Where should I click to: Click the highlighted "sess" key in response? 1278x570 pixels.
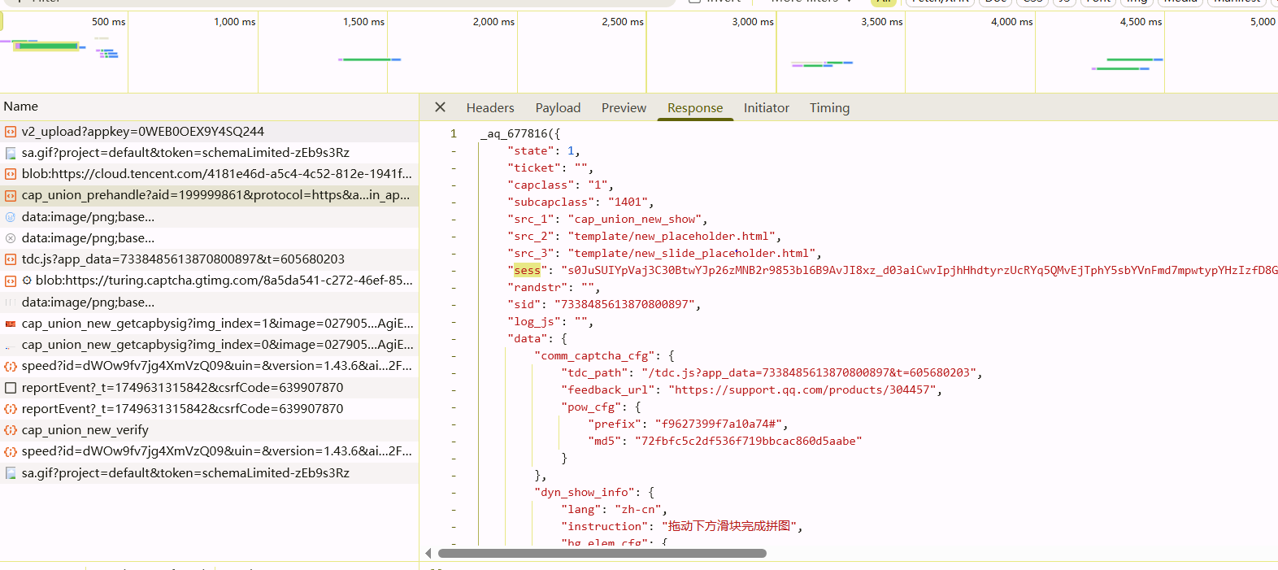click(527, 271)
